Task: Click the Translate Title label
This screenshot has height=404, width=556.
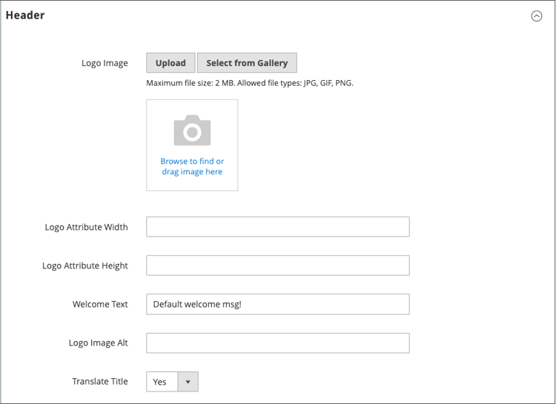Action: click(x=100, y=381)
